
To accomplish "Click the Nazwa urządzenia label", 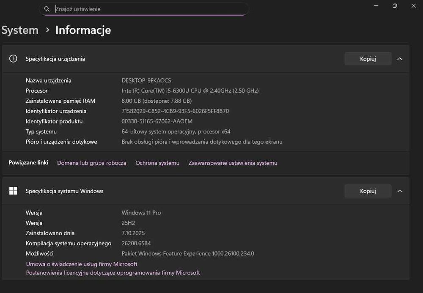I will (48, 80).
